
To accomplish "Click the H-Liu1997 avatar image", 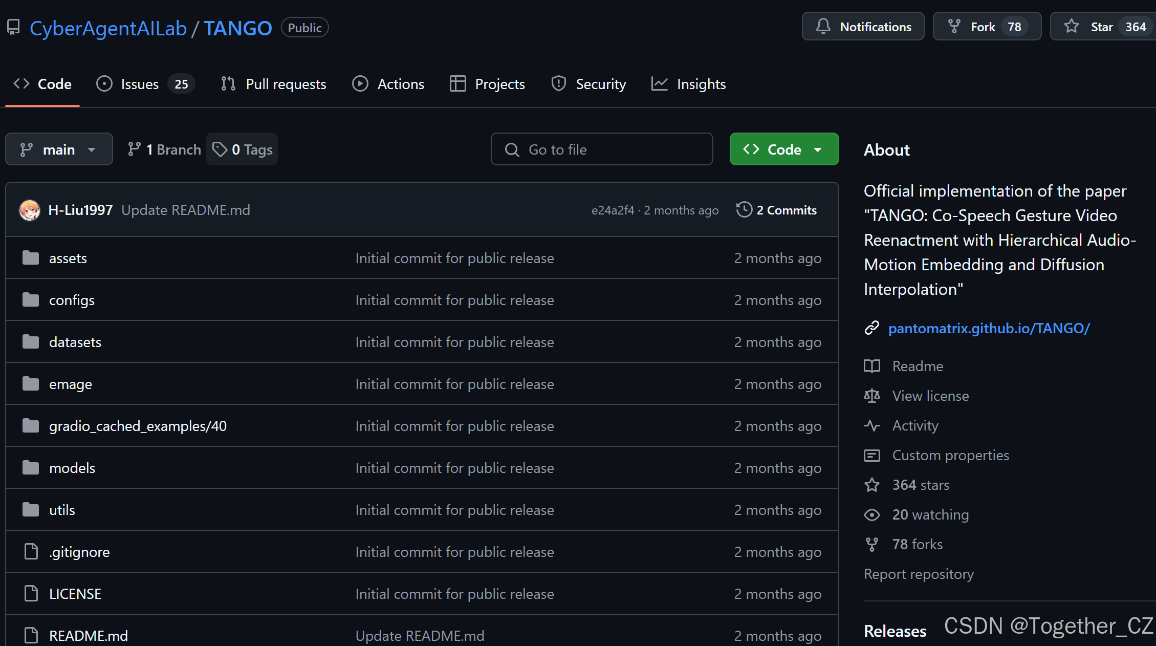I will [x=30, y=210].
